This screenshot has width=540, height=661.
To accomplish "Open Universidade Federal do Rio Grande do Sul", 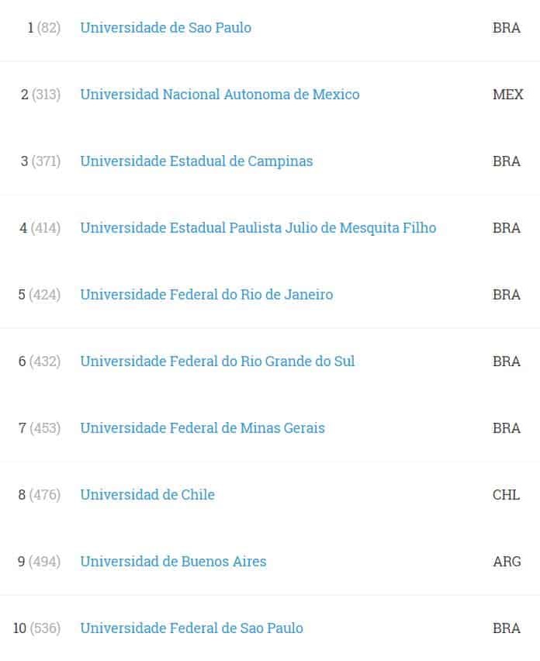I will click(x=217, y=362).
